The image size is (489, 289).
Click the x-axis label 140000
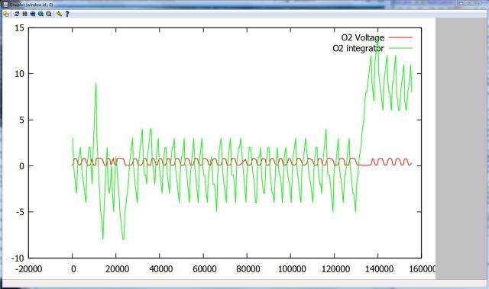click(379, 269)
